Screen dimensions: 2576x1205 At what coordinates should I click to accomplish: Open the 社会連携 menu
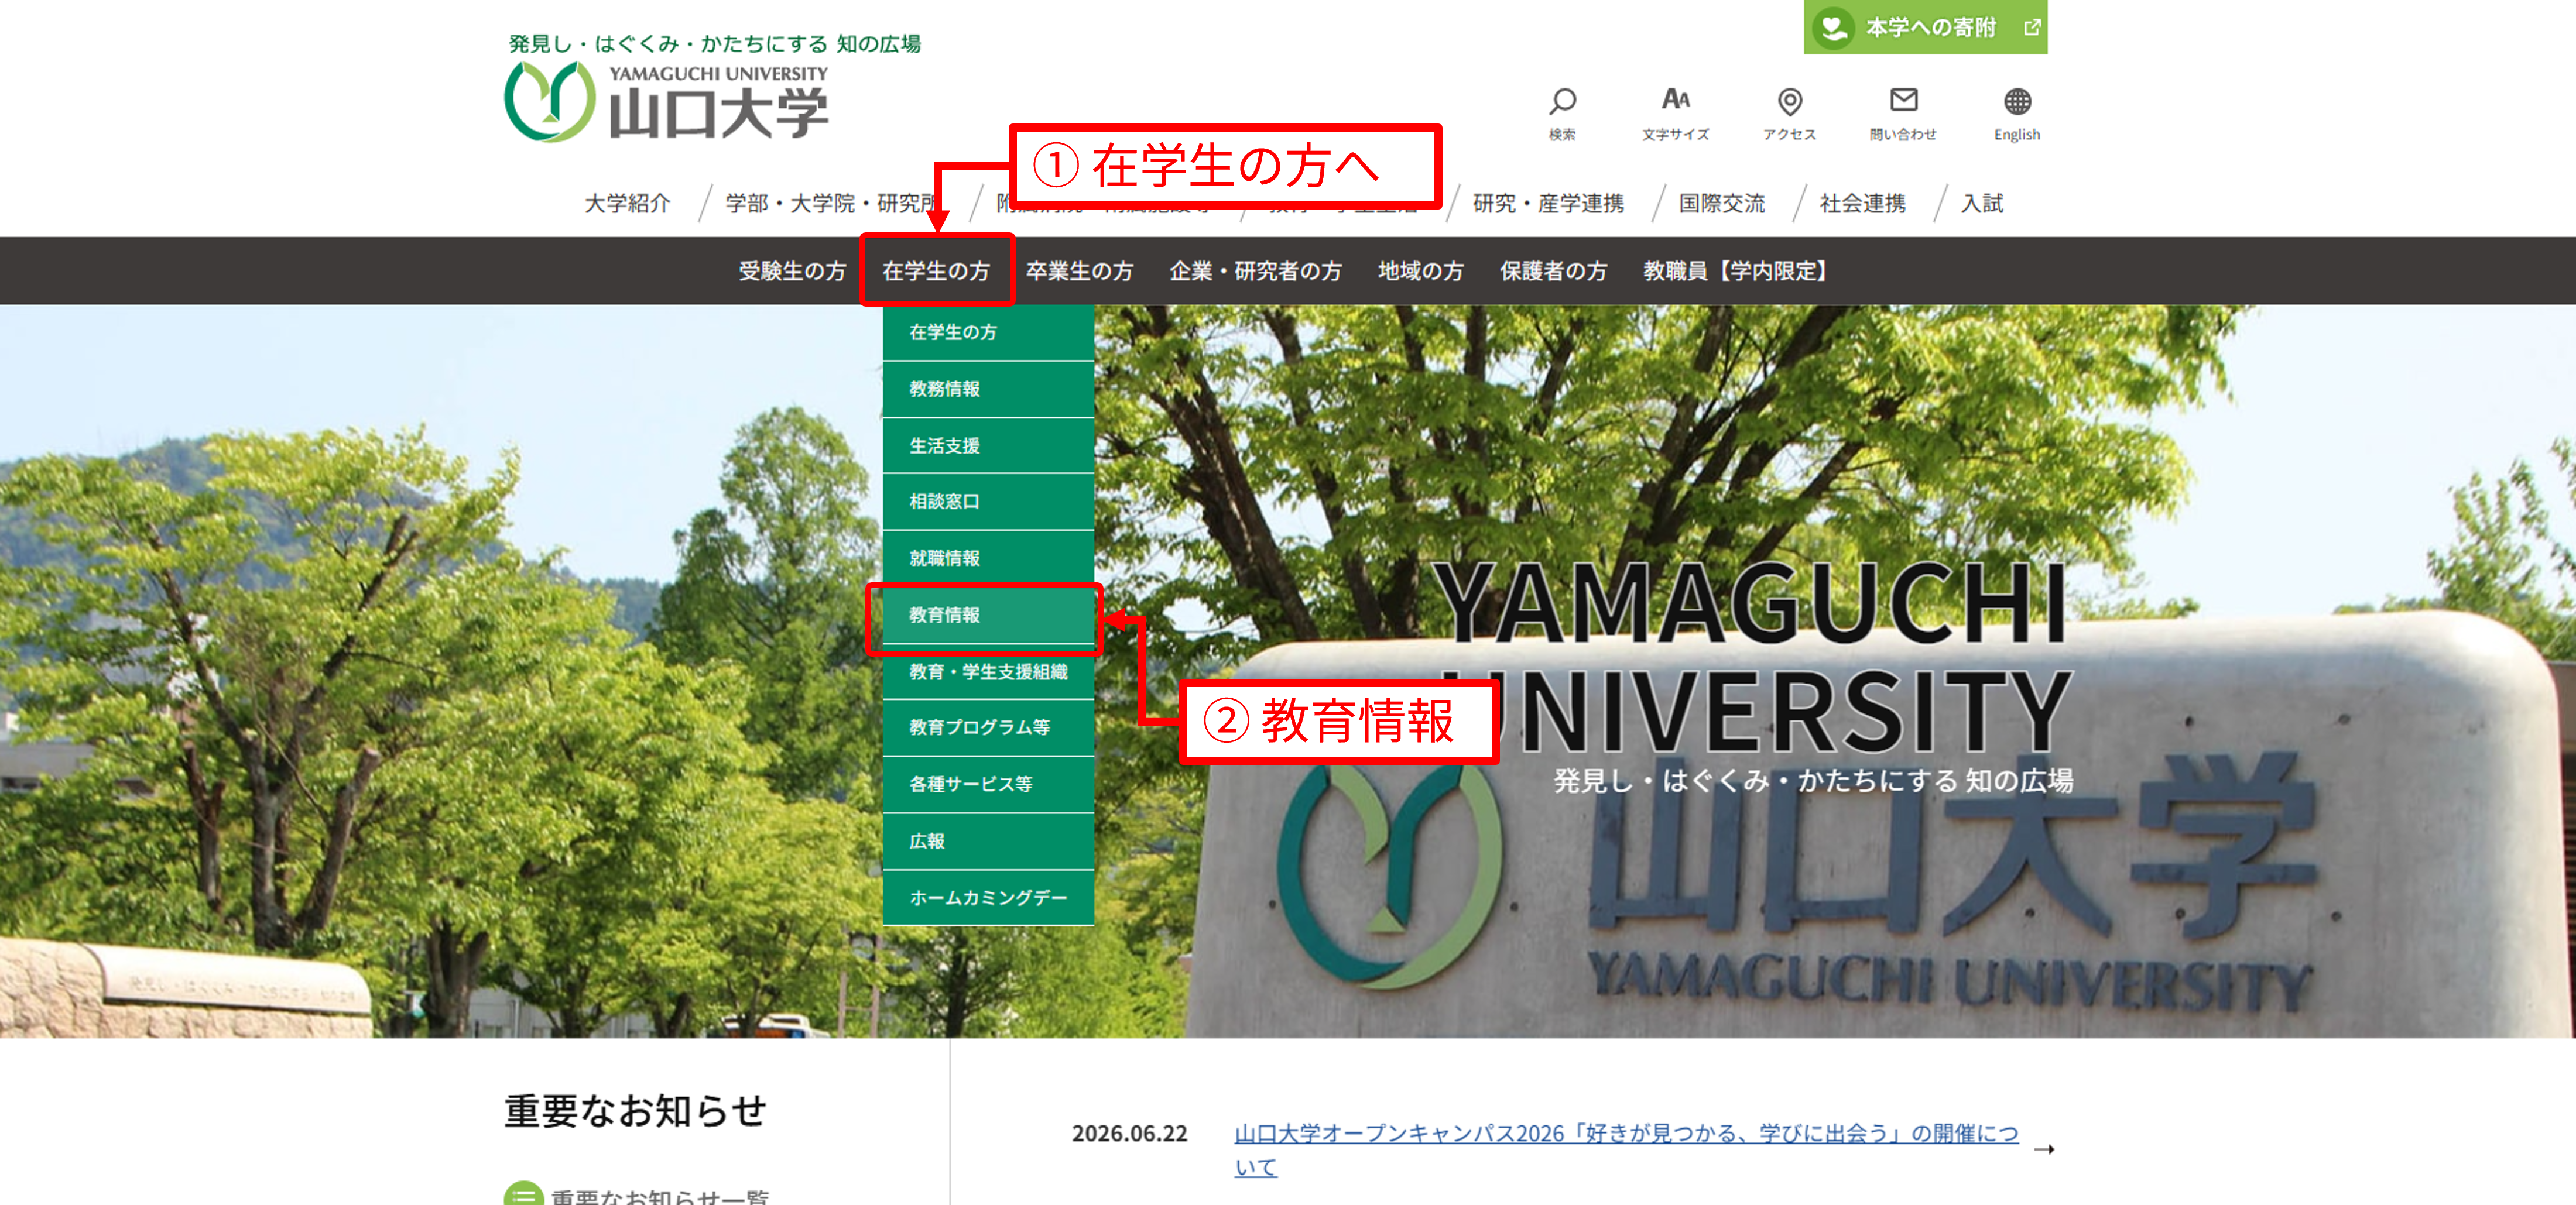click(x=1862, y=203)
